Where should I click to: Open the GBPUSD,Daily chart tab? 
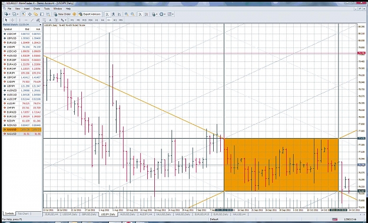pos(89,215)
